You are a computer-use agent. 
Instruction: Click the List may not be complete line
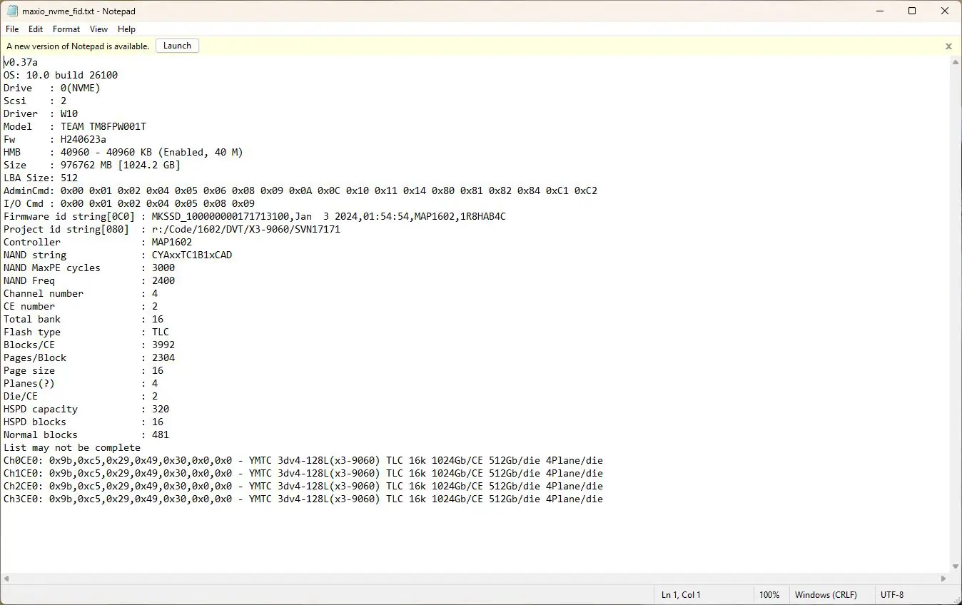point(72,447)
